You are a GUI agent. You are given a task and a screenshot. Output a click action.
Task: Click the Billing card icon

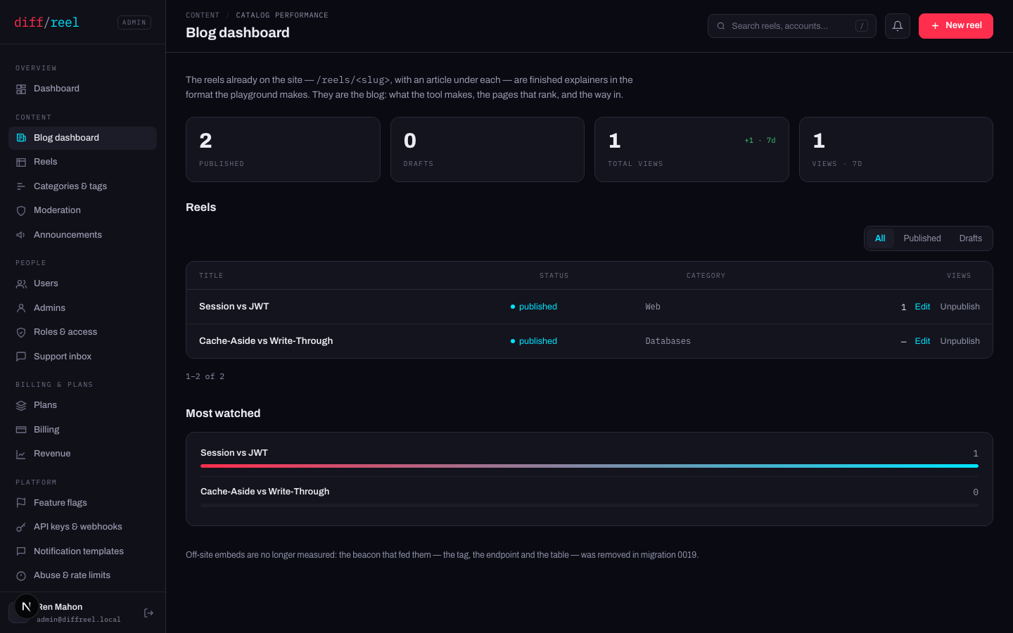21,430
